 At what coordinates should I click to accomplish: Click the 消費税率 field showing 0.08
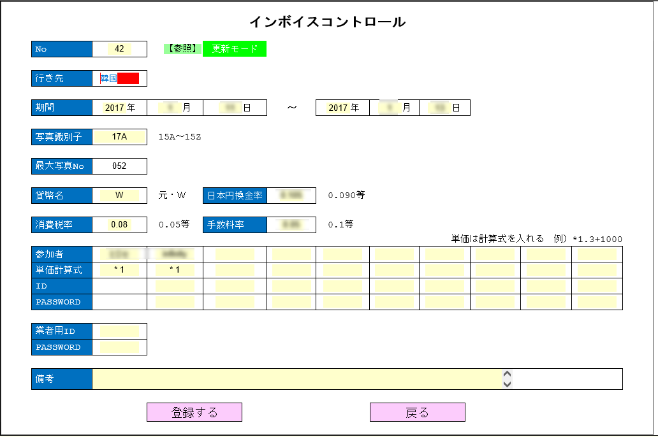119,225
